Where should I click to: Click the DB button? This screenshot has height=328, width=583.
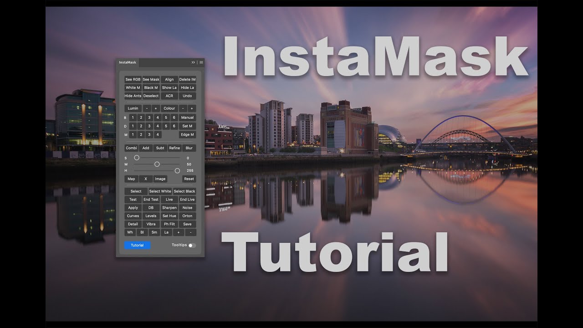click(x=151, y=208)
